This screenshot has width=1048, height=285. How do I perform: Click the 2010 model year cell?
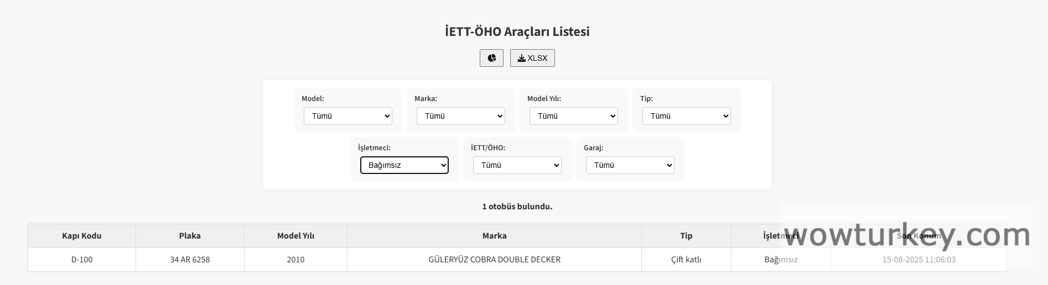point(295,260)
